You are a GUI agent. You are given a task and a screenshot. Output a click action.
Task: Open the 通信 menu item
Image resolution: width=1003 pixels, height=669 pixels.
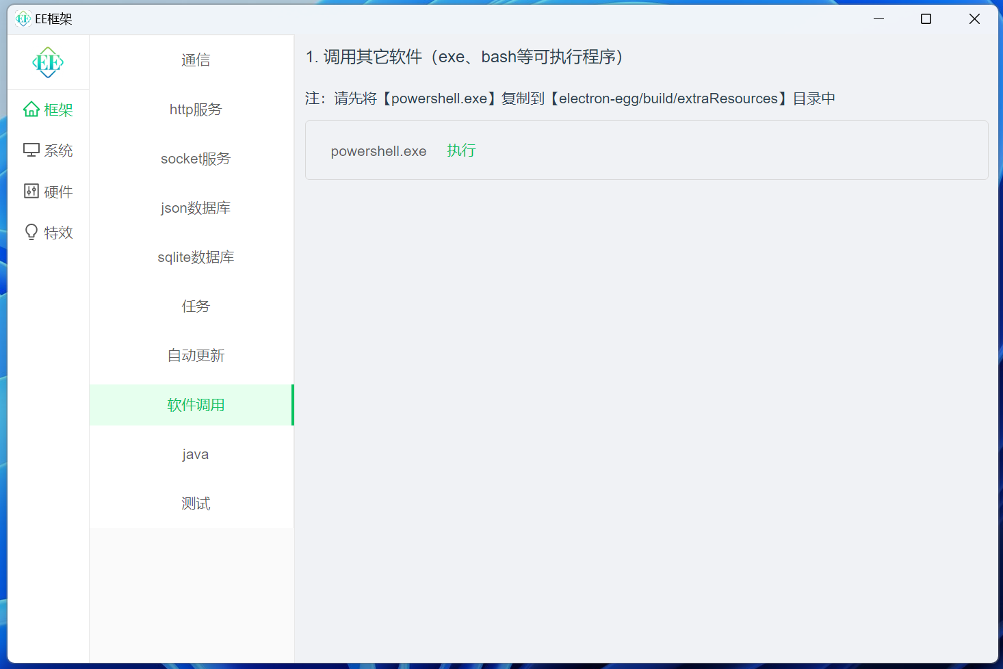192,60
